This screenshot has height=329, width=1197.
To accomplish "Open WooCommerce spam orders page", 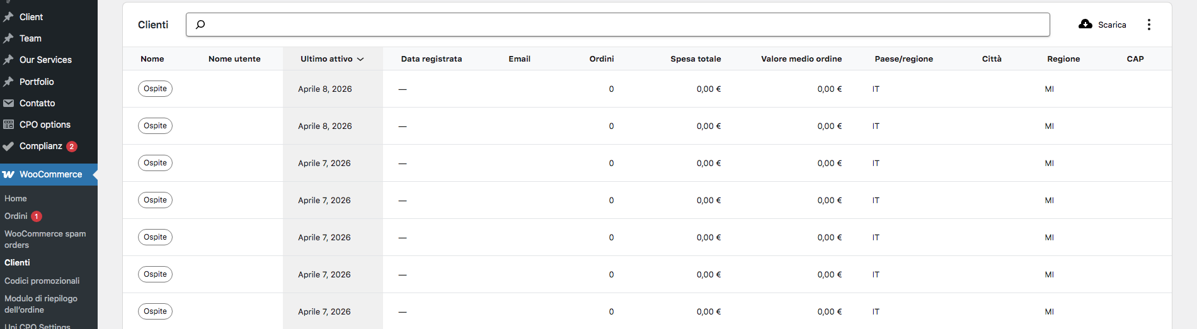I will pyautogui.click(x=45, y=239).
